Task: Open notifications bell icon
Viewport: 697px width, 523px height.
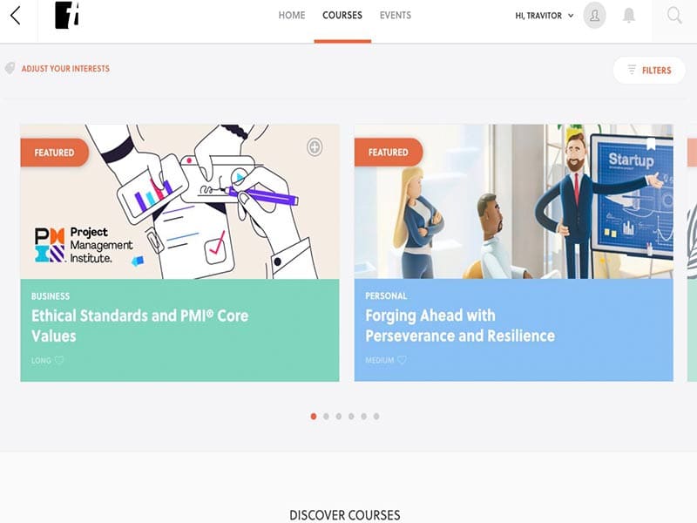Action: (x=628, y=16)
